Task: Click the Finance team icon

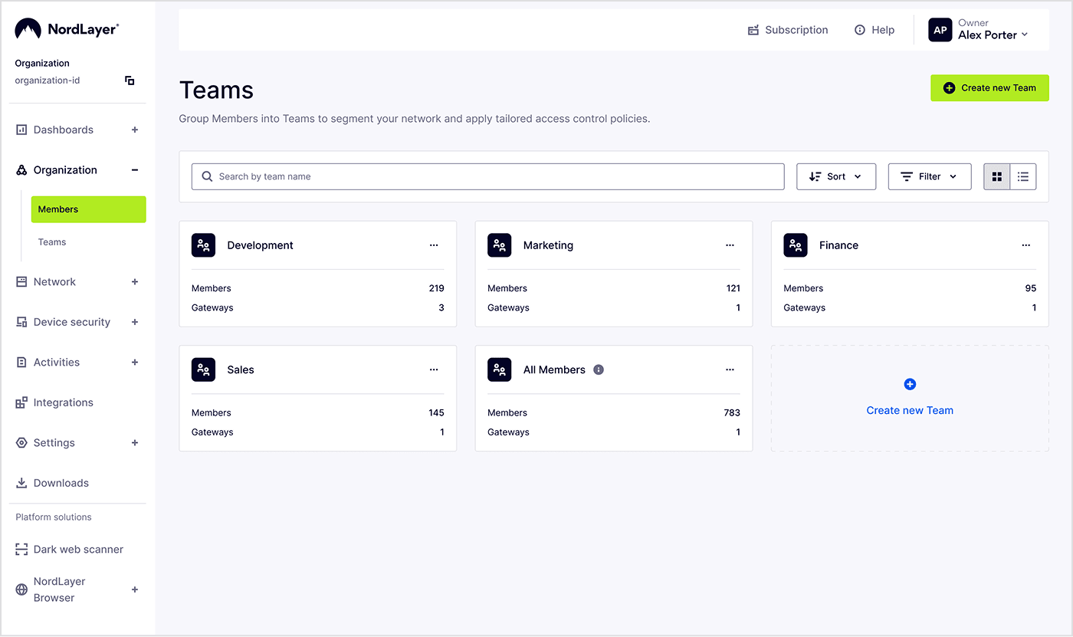Action: click(x=796, y=245)
